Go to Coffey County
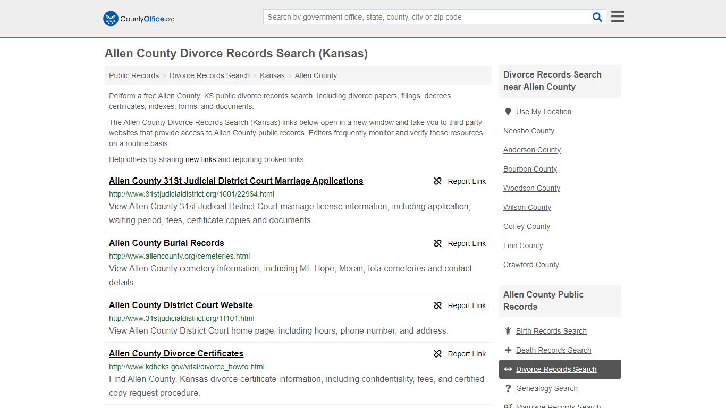Viewport: 726px width, 408px height. click(x=527, y=226)
